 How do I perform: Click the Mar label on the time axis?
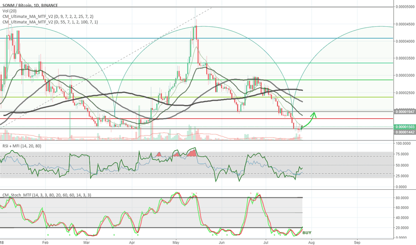[86, 242]
